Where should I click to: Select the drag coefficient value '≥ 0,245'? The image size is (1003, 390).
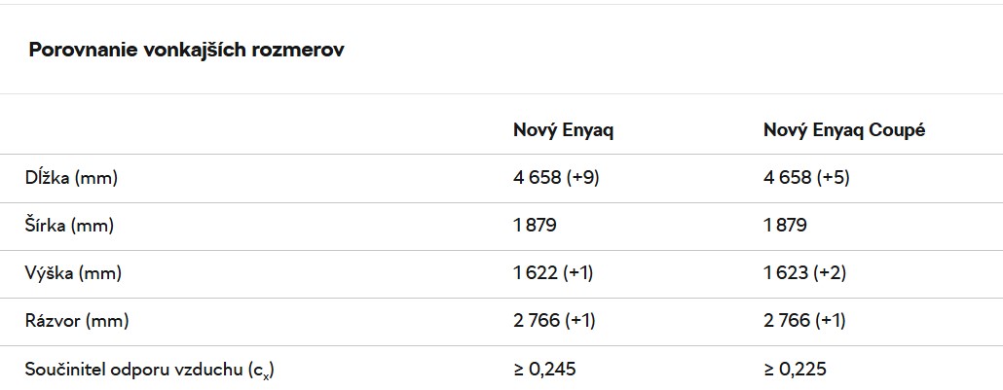coord(543,369)
